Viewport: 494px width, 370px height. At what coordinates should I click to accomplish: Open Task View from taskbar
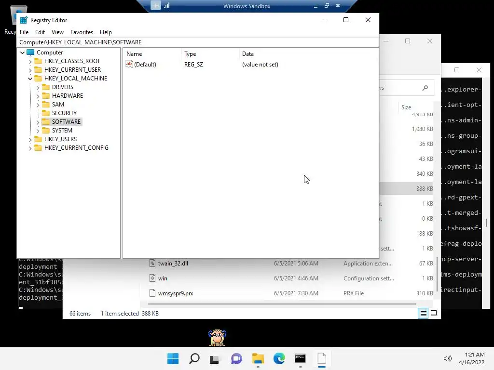pyautogui.click(x=215, y=358)
